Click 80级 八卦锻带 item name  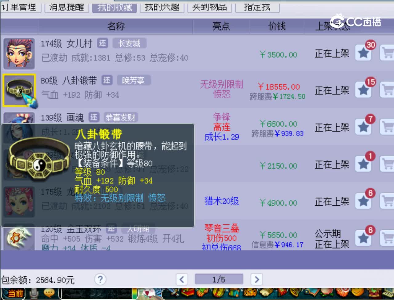(69, 81)
